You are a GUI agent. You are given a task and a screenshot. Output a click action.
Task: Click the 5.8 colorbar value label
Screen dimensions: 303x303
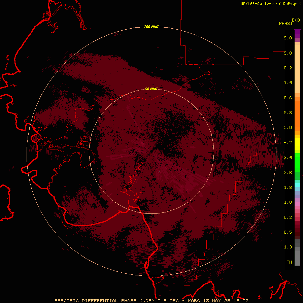(x=288, y=113)
